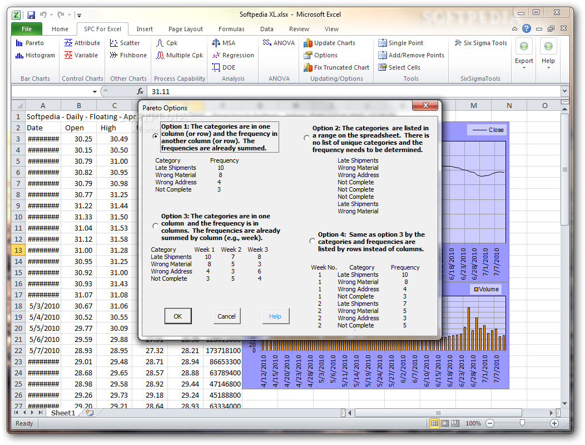Viewport: 585px width, 445px height.
Task: Click OK in Pareto Options
Action: point(178,316)
